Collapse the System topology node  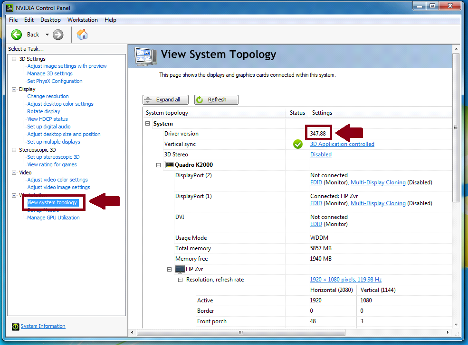coord(148,124)
